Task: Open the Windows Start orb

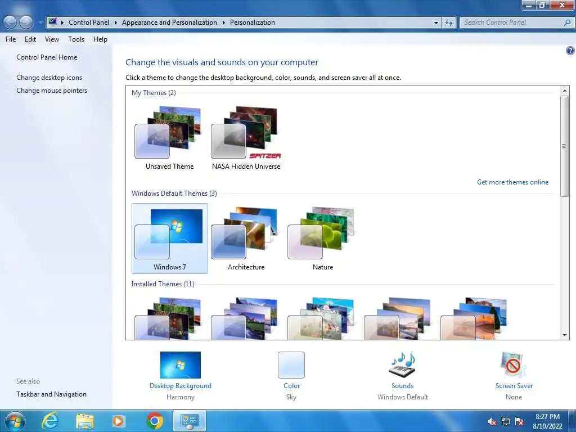Action: (x=15, y=421)
